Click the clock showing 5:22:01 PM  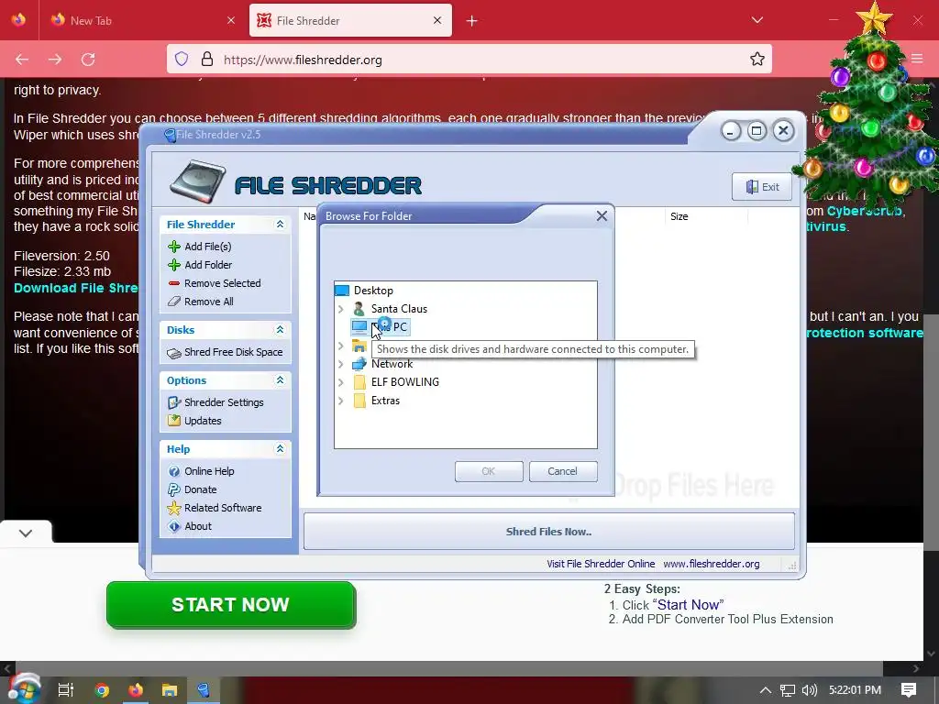click(x=855, y=690)
